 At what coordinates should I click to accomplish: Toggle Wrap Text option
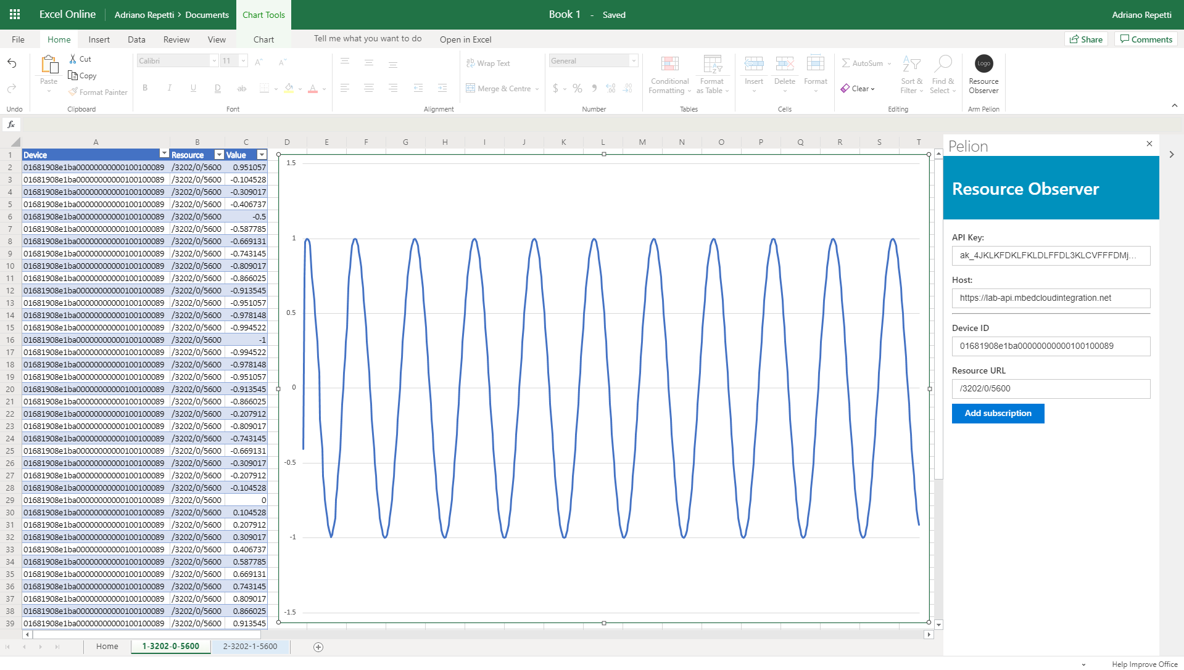(488, 63)
